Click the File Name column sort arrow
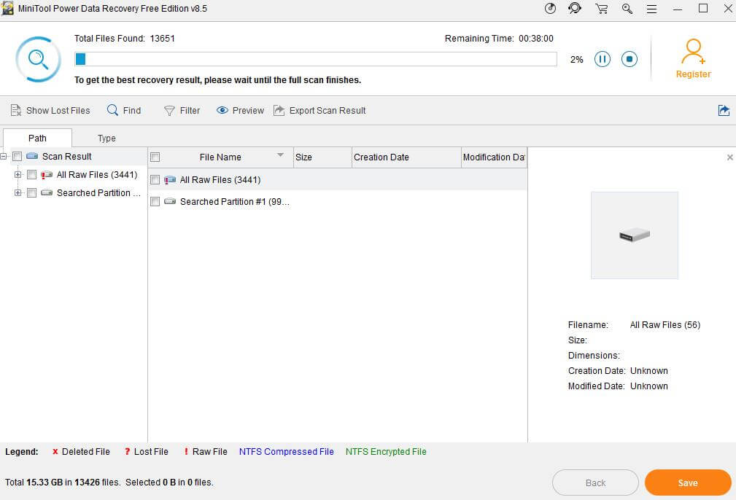Image resolution: width=736 pixels, height=500 pixels. (x=280, y=155)
